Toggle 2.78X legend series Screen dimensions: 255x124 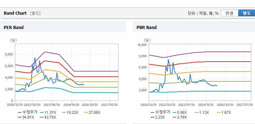180,117
